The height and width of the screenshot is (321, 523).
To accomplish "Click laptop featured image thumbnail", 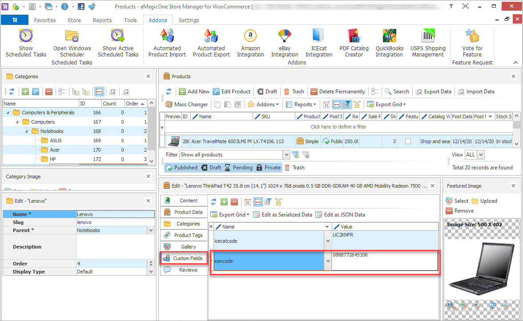I will [x=482, y=269].
